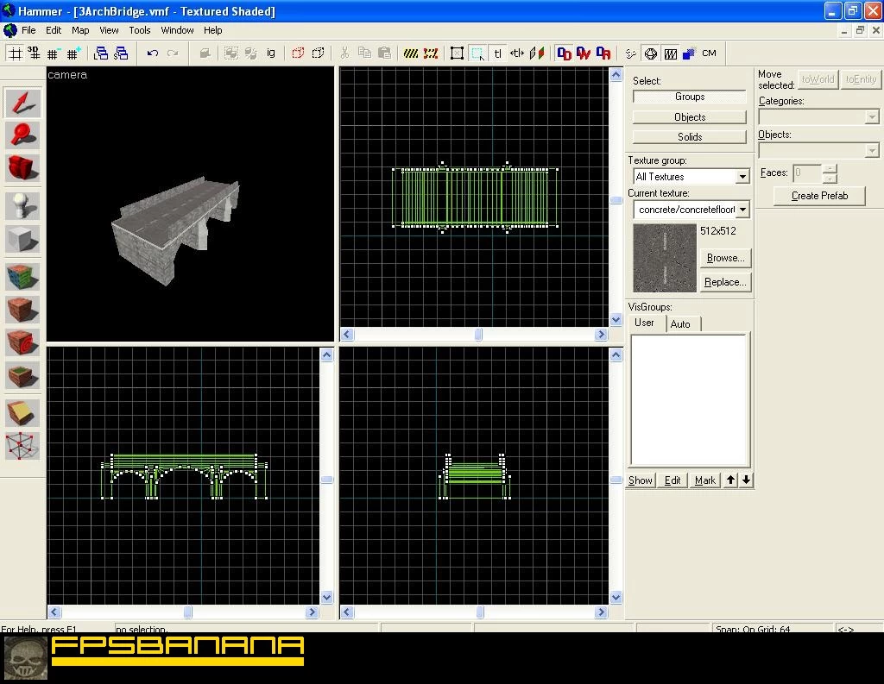Image resolution: width=884 pixels, height=684 pixels.
Task: Select the Vertex manipulation tool
Action: point(22,446)
